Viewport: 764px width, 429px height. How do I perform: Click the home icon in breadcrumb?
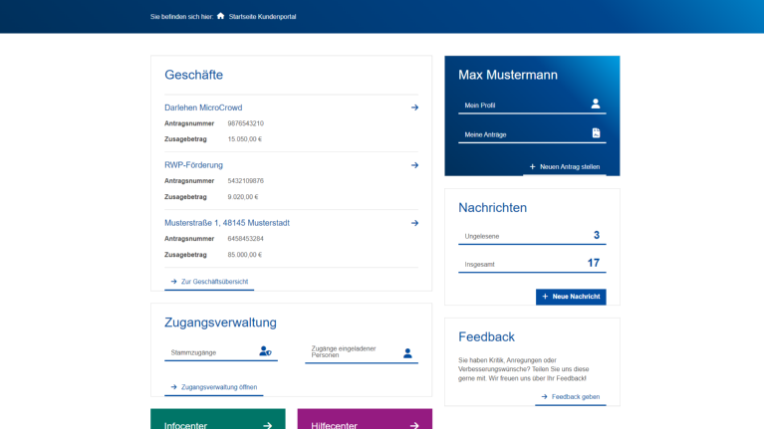pyautogui.click(x=220, y=16)
